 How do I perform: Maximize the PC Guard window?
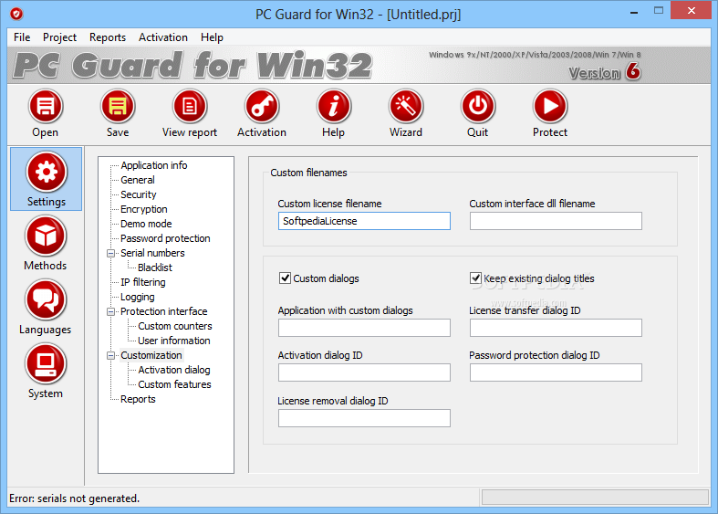click(x=659, y=11)
